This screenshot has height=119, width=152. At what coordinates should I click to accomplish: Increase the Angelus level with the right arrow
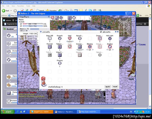[113, 50]
